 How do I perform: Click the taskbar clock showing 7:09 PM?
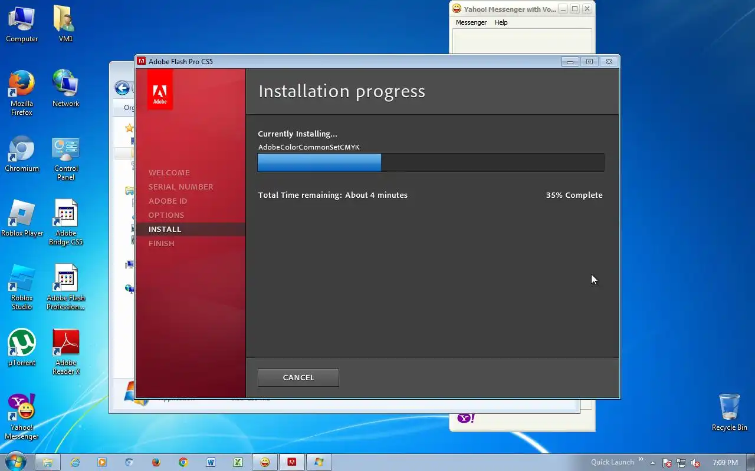pos(725,463)
